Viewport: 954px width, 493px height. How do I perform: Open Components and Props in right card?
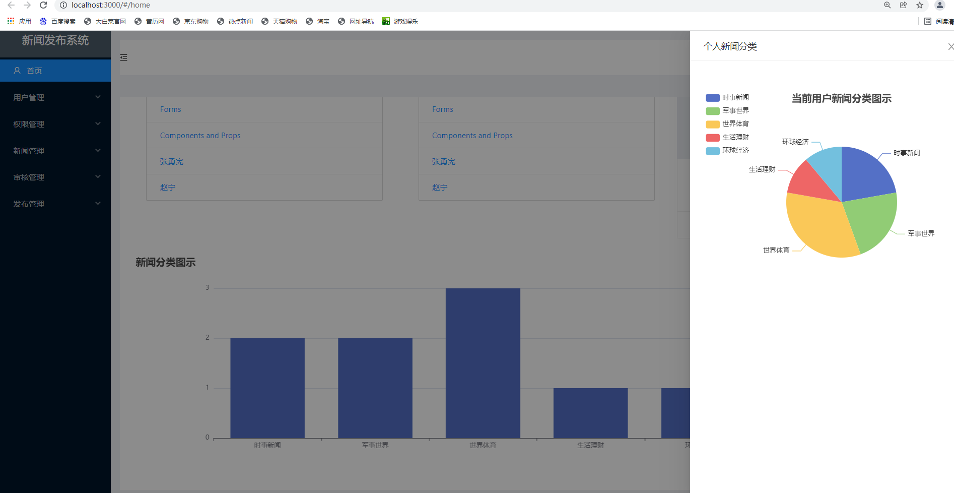point(472,136)
